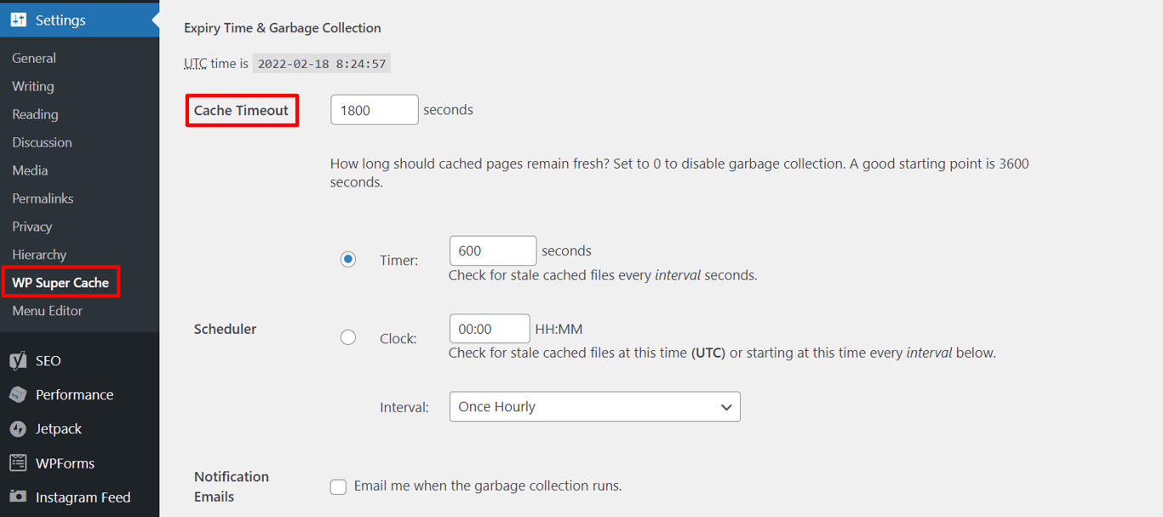The image size is (1163, 517).
Task: Open the General settings page
Action: [34, 58]
